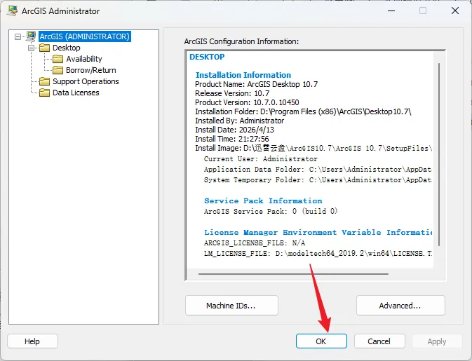Confirm with the OK button
The width and height of the screenshot is (472, 361).
321,341
